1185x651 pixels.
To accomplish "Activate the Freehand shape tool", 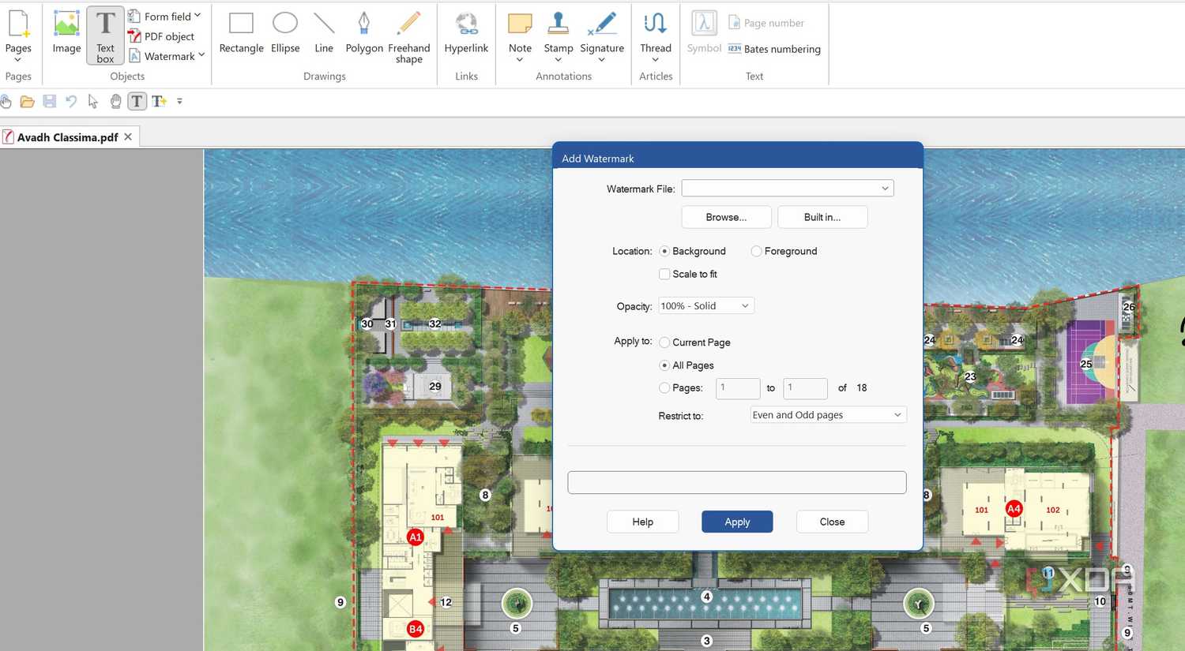I will point(409,37).
